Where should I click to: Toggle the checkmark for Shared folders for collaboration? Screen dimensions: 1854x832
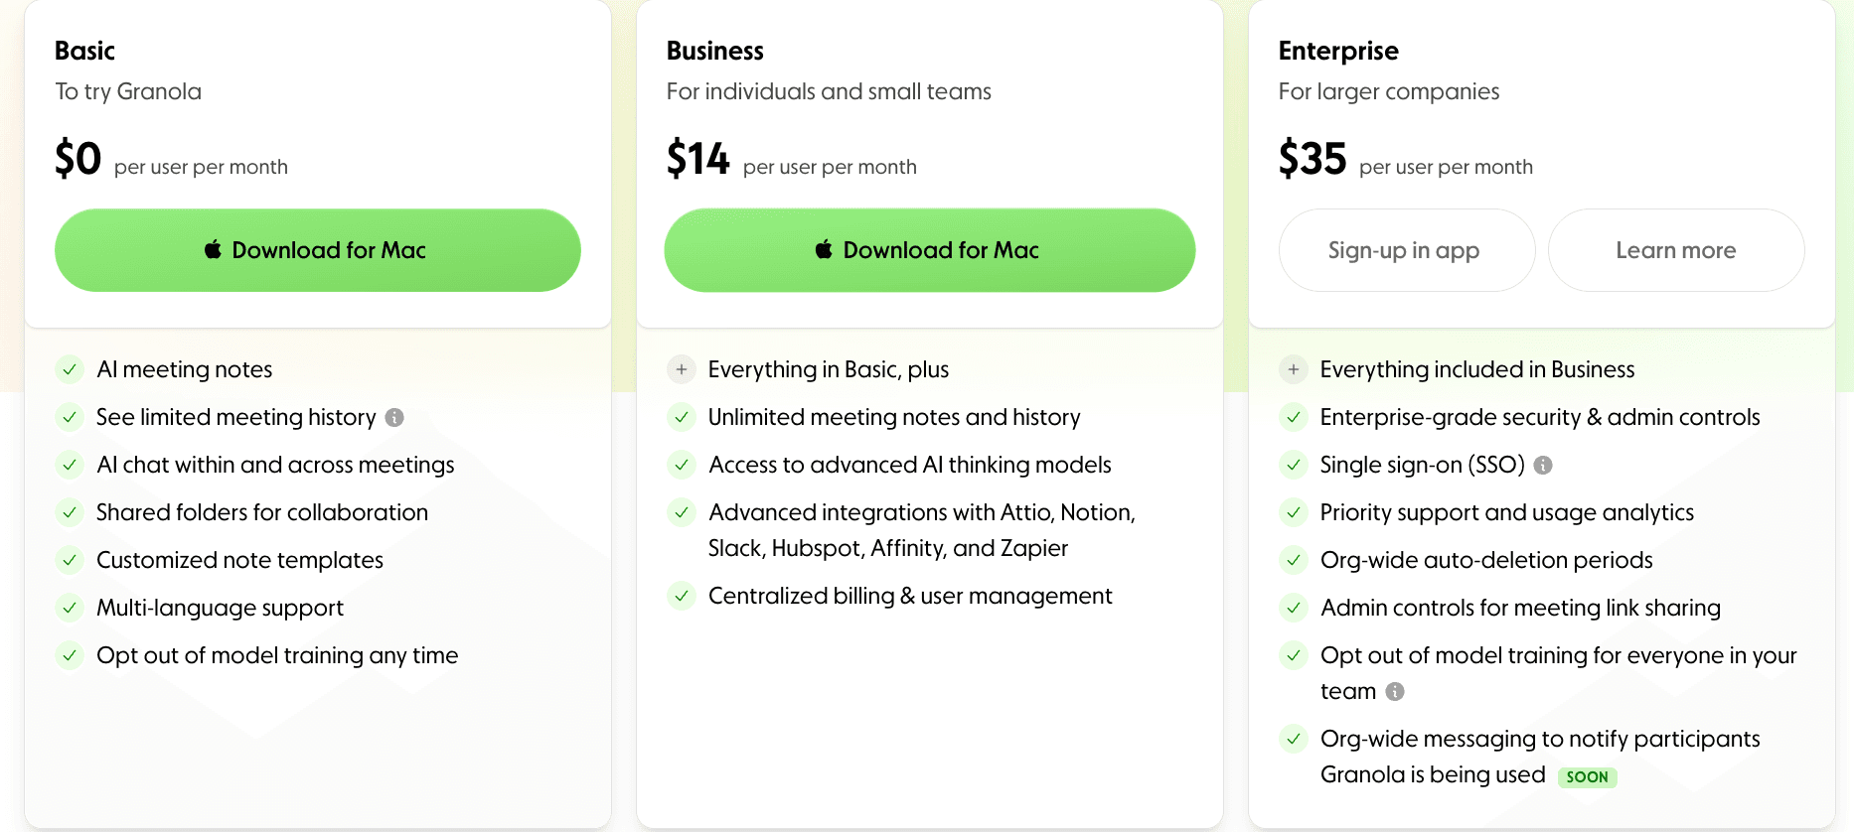pos(70,512)
